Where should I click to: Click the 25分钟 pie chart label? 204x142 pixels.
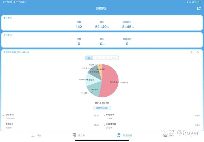[x=82, y=80]
